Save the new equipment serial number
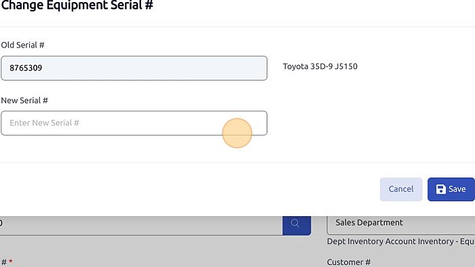This screenshot has width=475, height=267. pos(451,189)
